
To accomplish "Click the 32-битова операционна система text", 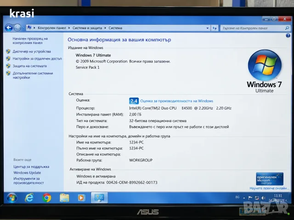I will [x=158, y=121].
